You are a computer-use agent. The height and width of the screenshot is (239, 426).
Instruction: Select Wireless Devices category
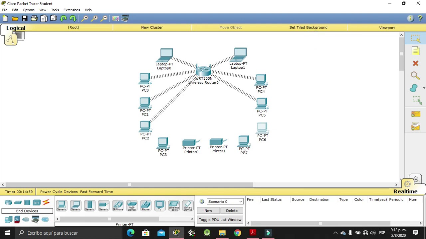pos(37,202)
